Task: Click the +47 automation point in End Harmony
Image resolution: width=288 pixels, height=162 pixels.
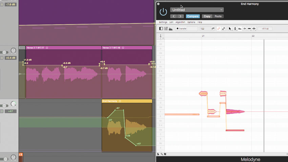Action: [x=136, y=145]
